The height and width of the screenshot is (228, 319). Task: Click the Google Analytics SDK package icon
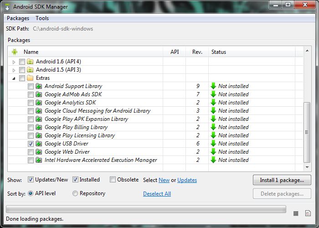(39, 103)
